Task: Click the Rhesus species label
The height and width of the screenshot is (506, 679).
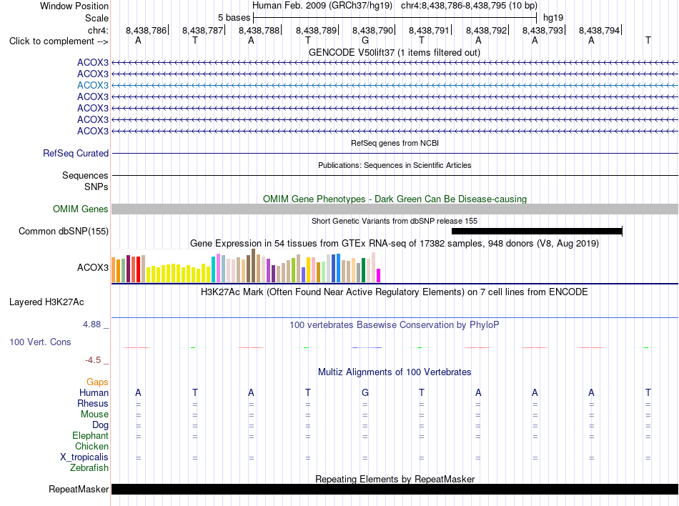Action: coord(93,403)
